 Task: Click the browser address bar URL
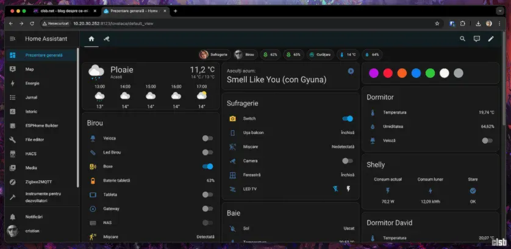coord(113,23)
